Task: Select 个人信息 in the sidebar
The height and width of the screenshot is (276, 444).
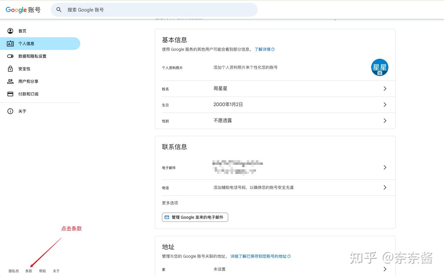Action: click(40, 44)
